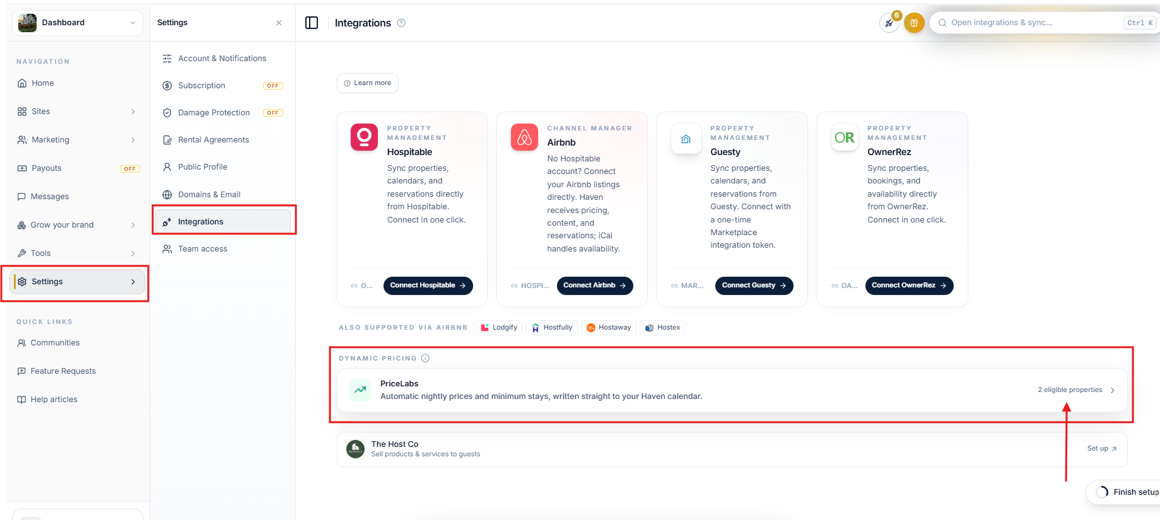Click Connect OwnerRez button
This screenshot has width=1160, height=520.
(910, 286)
